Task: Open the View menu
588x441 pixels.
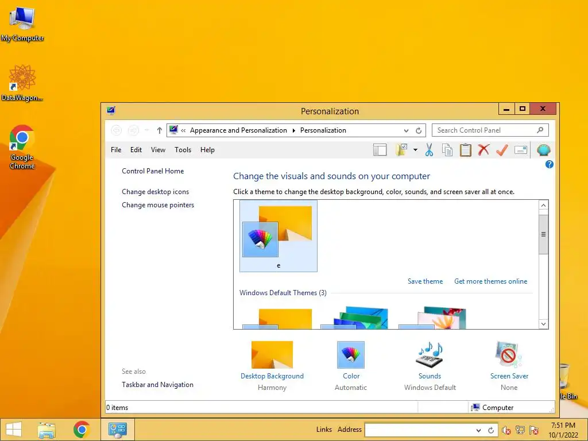Action: [158, 150]
